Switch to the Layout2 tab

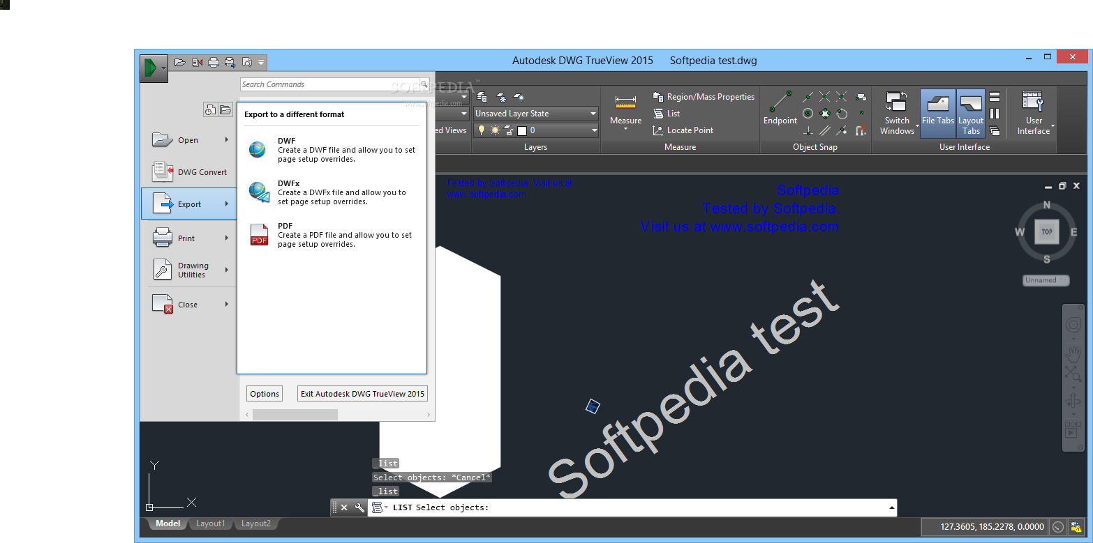256,523
